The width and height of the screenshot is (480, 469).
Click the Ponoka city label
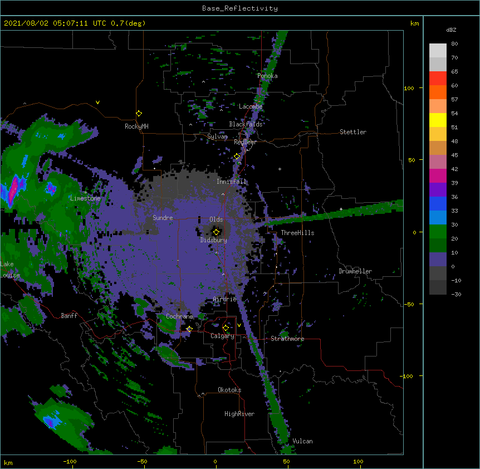pos(267,76)
